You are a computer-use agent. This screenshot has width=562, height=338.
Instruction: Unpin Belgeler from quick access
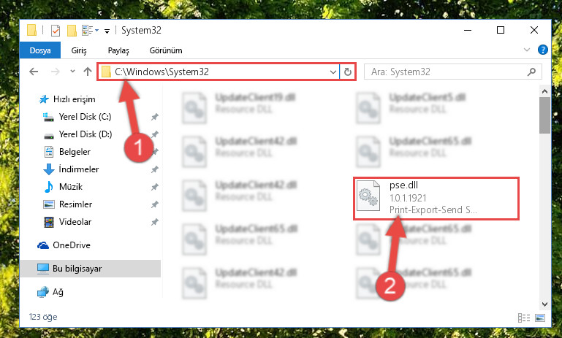(154, 152)
